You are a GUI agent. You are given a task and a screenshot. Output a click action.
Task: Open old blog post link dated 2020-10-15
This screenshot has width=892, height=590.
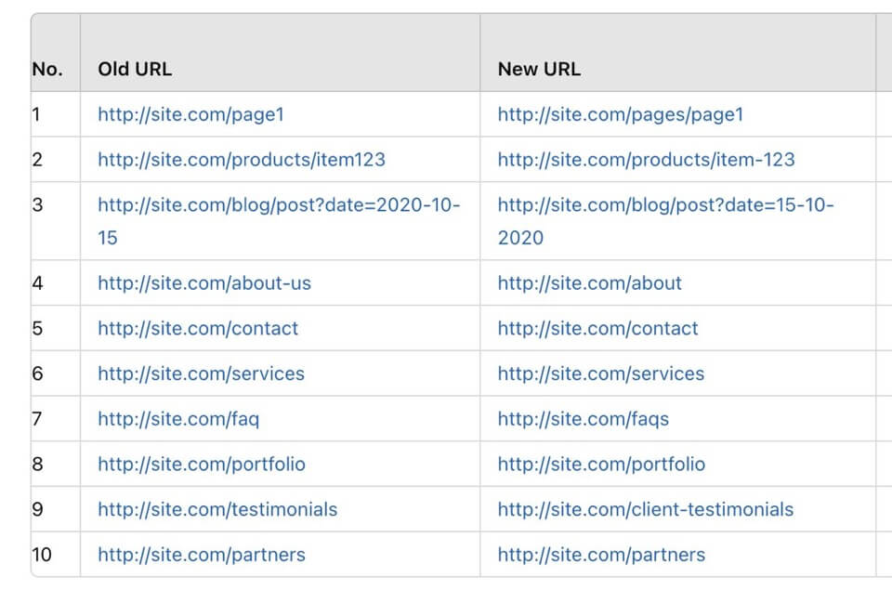coord(279,221)
